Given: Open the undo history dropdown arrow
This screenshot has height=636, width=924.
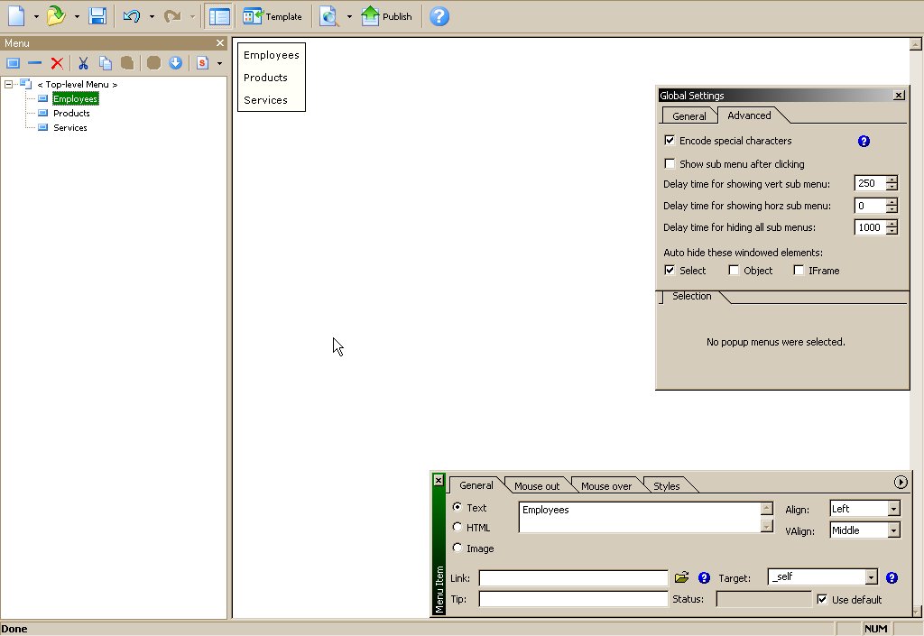Looking at the screenshot, I should coord(152,16).
